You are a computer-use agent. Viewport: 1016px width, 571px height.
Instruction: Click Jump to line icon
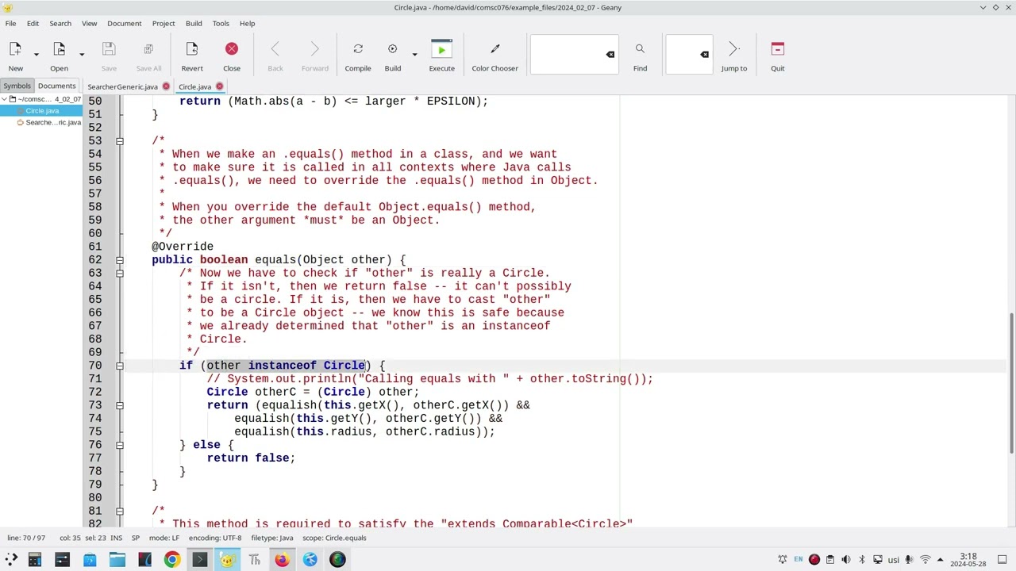(734, 56)
